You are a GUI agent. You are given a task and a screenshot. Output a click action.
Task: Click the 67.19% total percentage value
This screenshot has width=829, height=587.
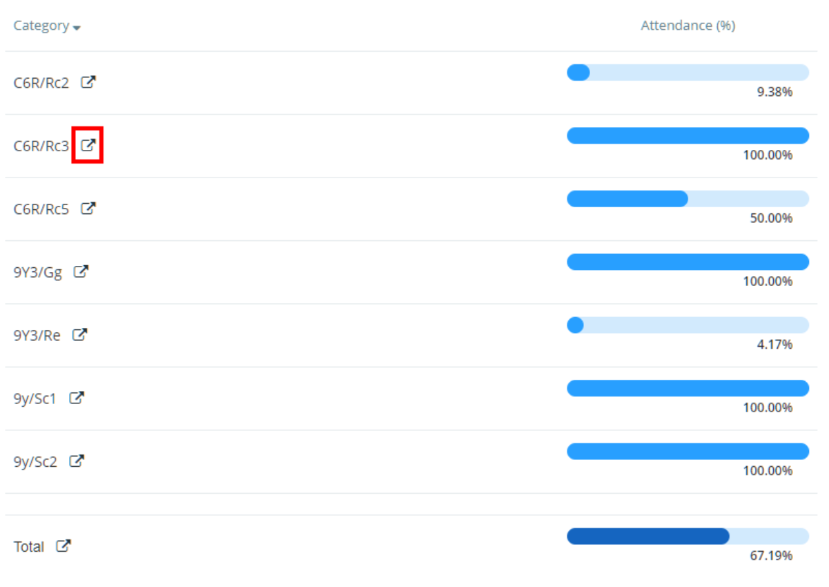pyautogui.click(x=773, y=554)
